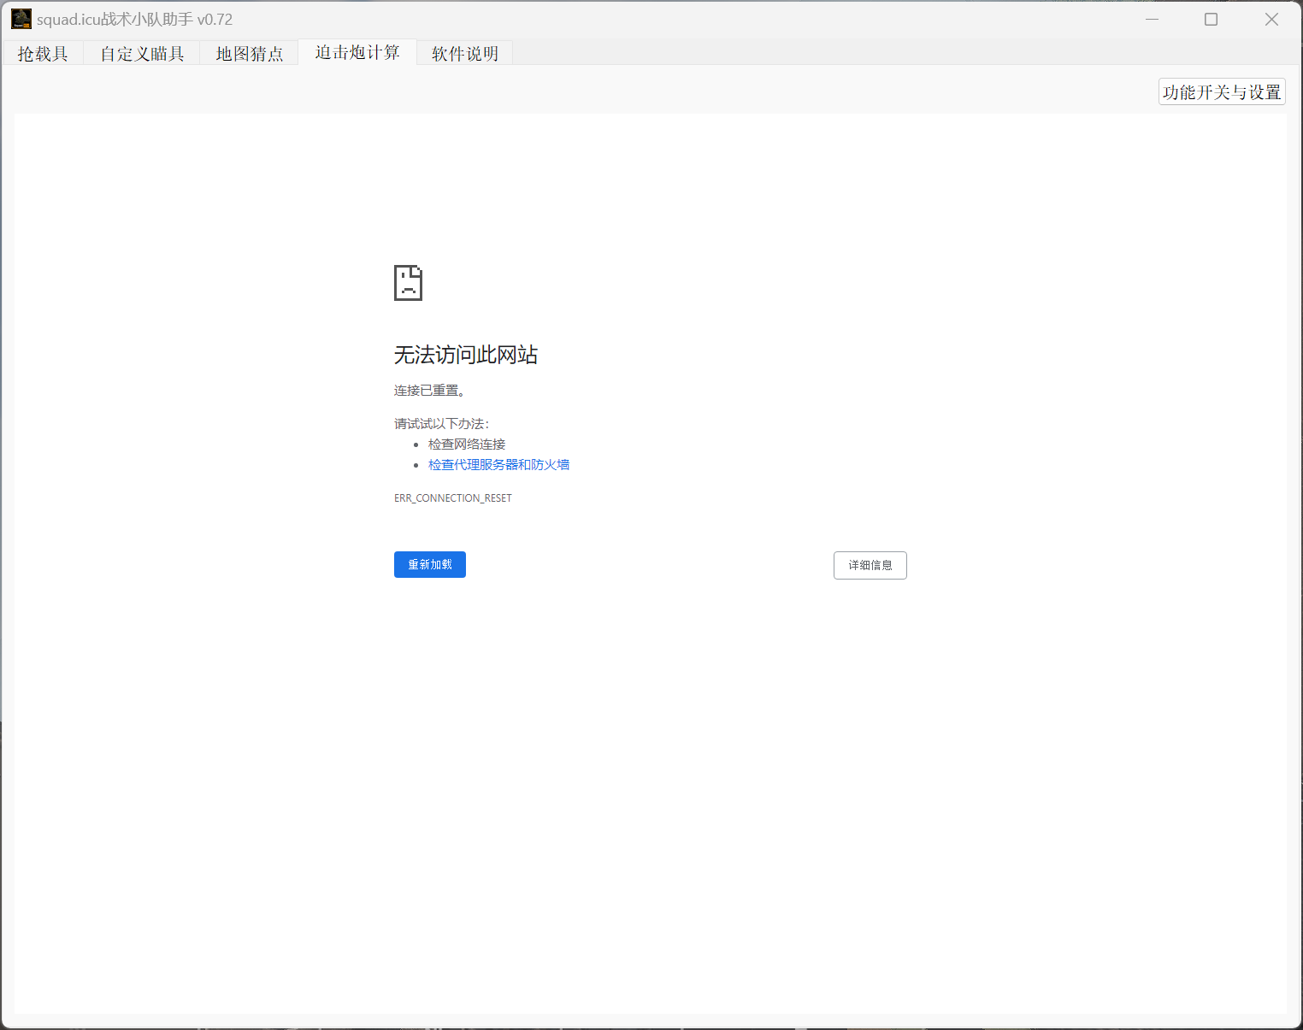The width and height of the screenshot is (1303, 1030).
Task: Close the squad.icu window
Action: point(1271,19)
